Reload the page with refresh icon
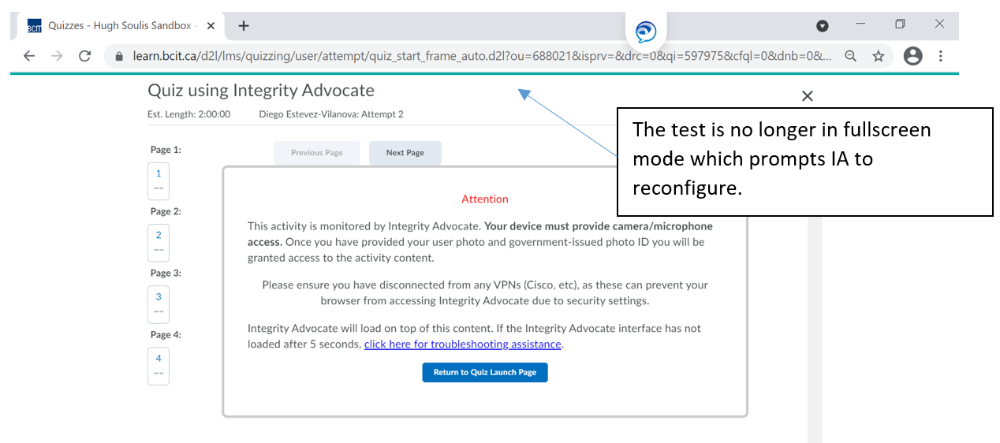 click(x=85, y=56)
